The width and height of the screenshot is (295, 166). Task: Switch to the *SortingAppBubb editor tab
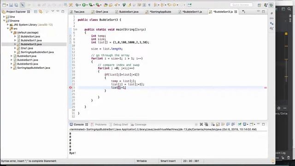(160, 12)
